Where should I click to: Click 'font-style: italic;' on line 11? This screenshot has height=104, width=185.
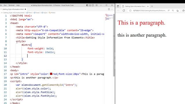coord(41,52)
